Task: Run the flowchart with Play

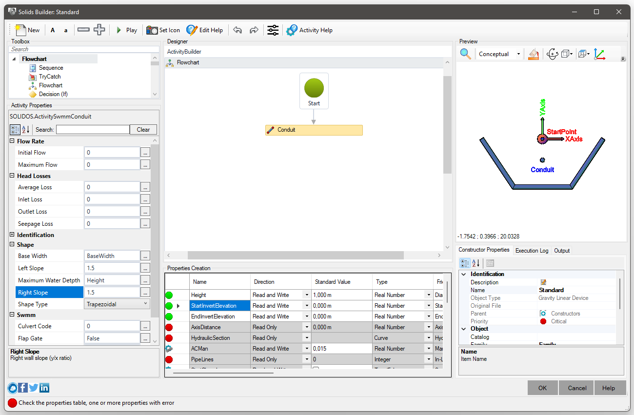Action: pyautogui.click(x=126, y=30)
